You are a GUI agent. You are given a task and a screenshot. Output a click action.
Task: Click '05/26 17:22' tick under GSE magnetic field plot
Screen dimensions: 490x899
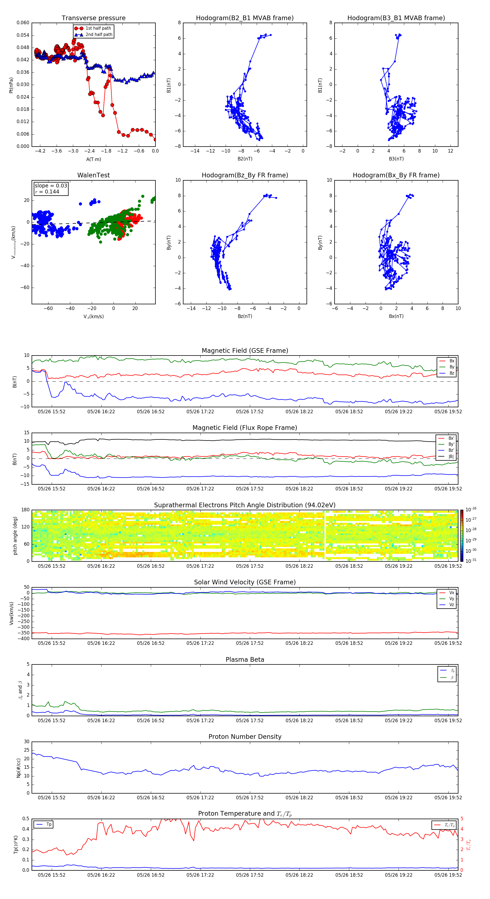pyautogui.click(x=200, y=412)
